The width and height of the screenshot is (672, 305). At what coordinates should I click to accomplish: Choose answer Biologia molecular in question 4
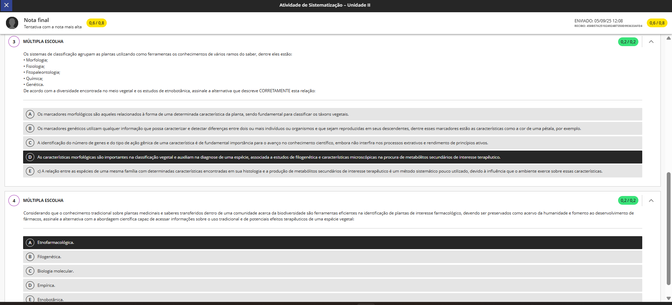tap(332, 271)
